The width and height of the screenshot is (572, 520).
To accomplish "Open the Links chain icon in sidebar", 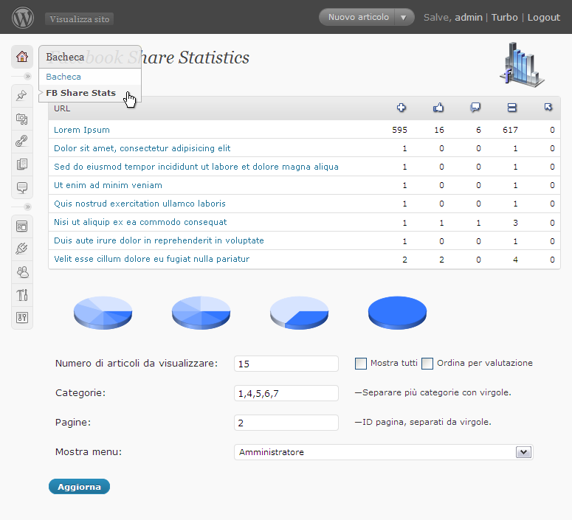I will click(x=22, y=141).
